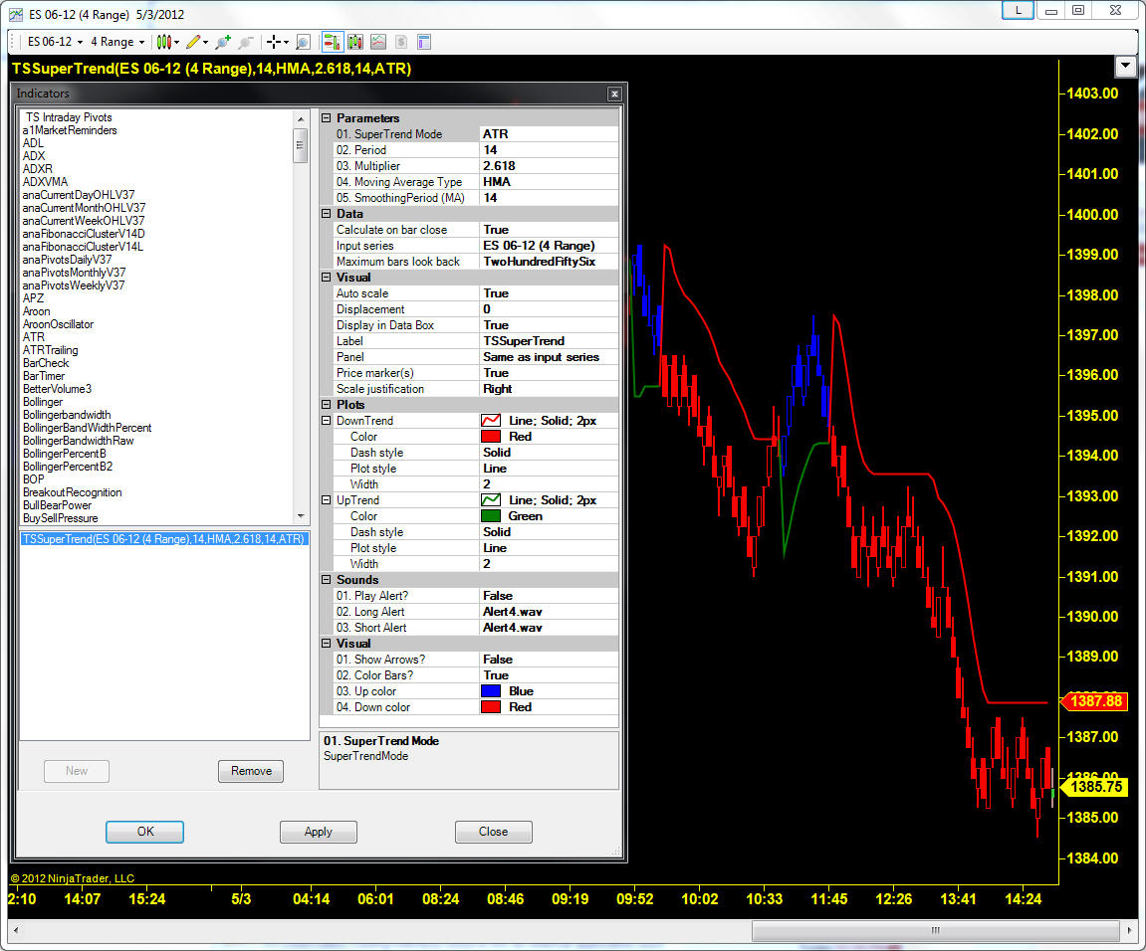
Task: Collapse the UpTrend plot group
Action: point(327,500)
